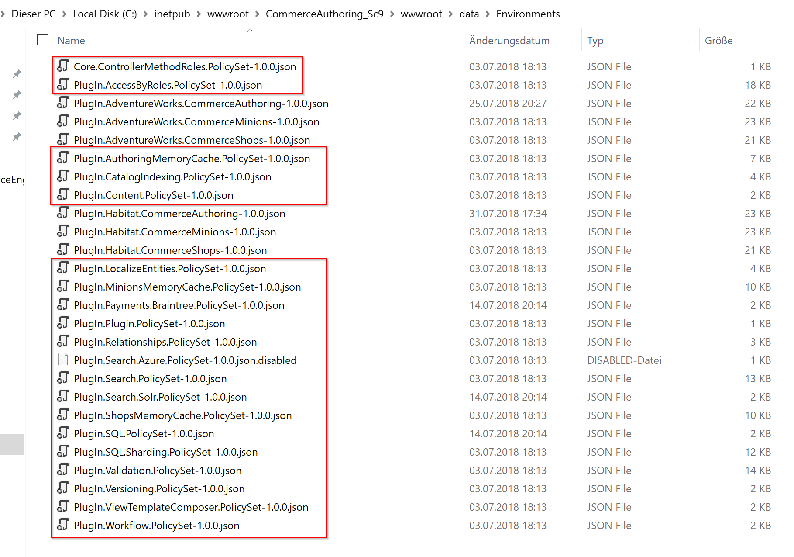Click the 12 KB size cell
794x557 pixels.
[x=758, y=452]
